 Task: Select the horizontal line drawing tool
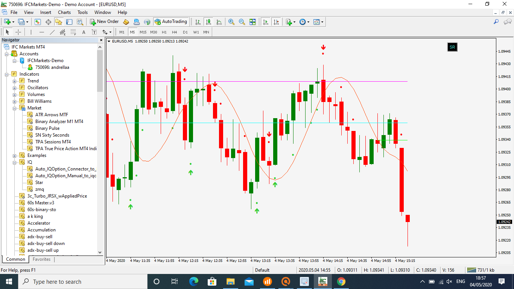(42, 32)
